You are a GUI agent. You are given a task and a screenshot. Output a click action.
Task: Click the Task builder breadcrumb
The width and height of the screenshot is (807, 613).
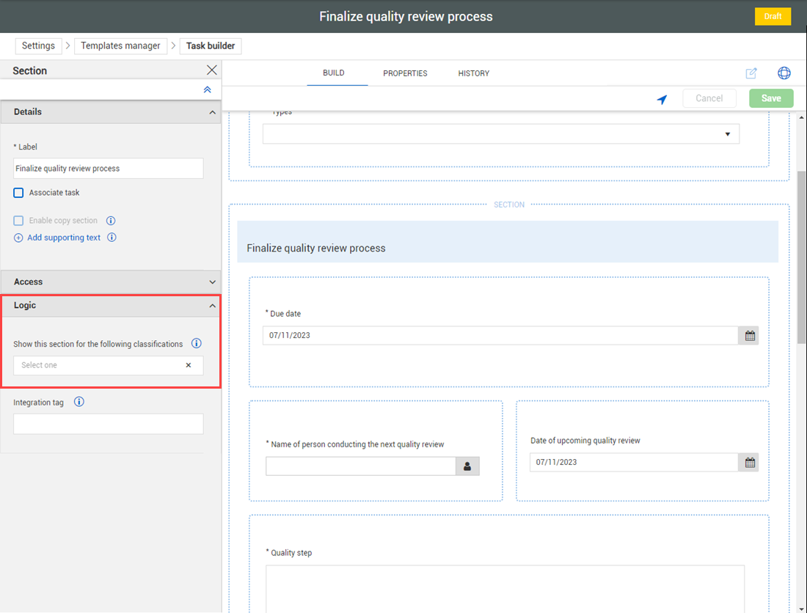[211, 45]
